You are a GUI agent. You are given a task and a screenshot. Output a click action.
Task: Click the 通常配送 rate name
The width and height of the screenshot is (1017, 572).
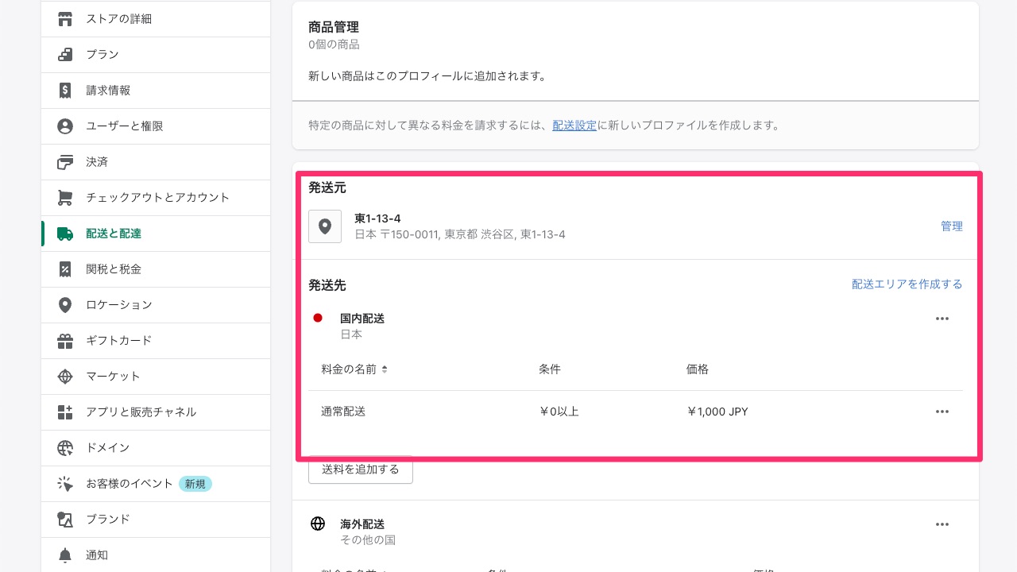(x=343, y=412)
